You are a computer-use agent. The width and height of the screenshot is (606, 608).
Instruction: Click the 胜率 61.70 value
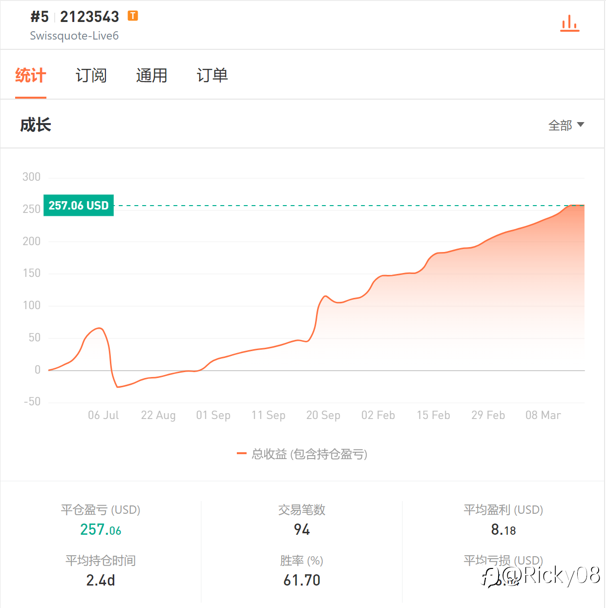302,580
